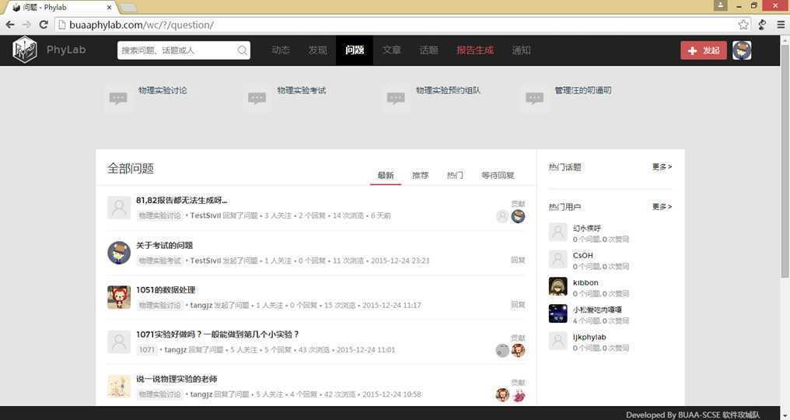Image resolution: width=790 pixels, height=420 pixels.
Task: Click the 物理实验预约组队 chat bubble icon
Action: (x=396, y=97)
